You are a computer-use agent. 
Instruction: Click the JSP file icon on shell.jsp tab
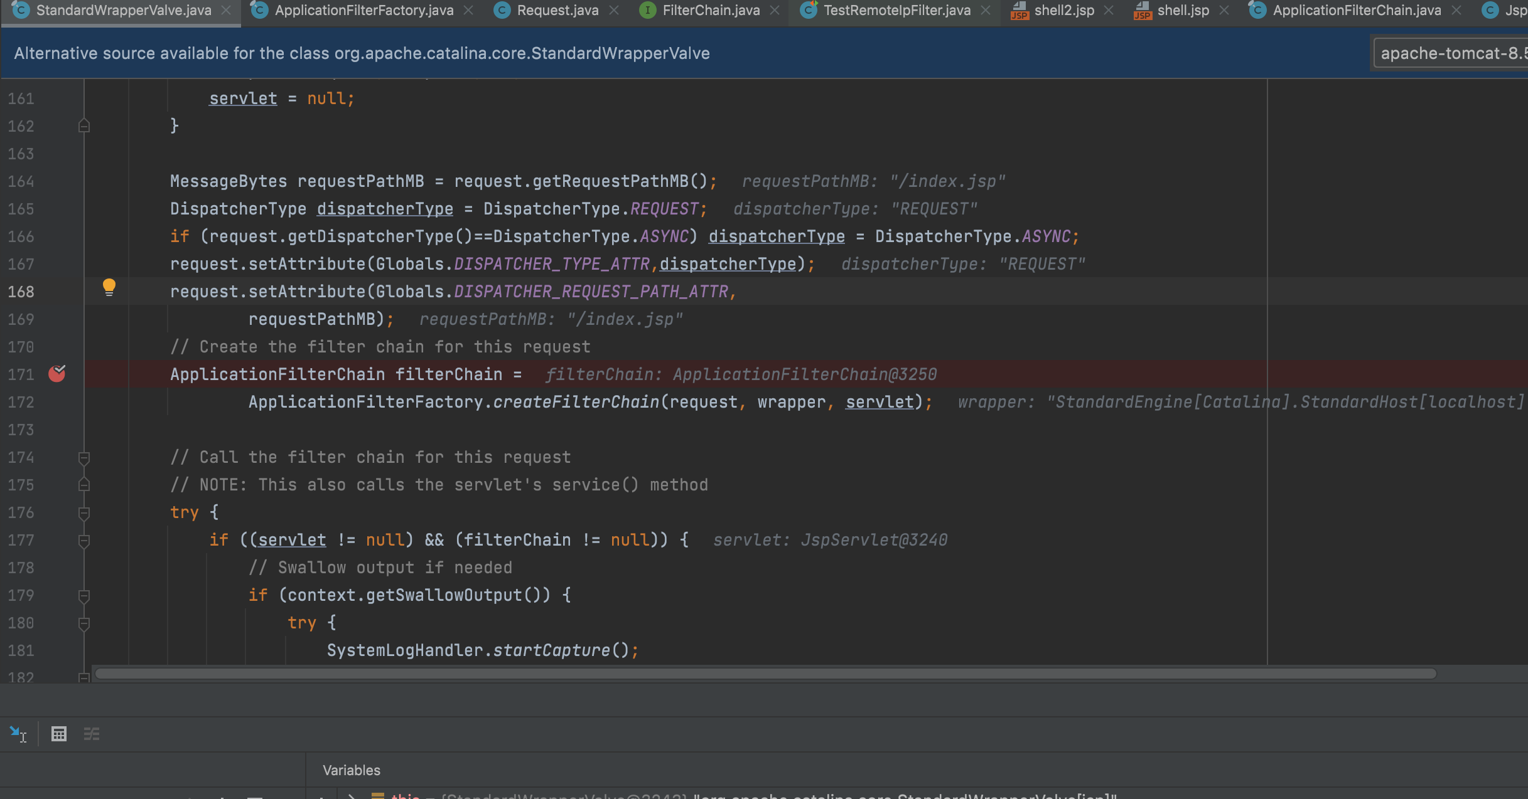1142,10
